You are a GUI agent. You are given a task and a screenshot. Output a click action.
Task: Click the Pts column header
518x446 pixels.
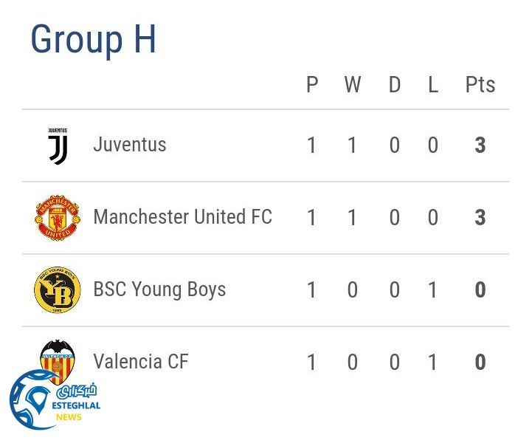coord(480,85)
